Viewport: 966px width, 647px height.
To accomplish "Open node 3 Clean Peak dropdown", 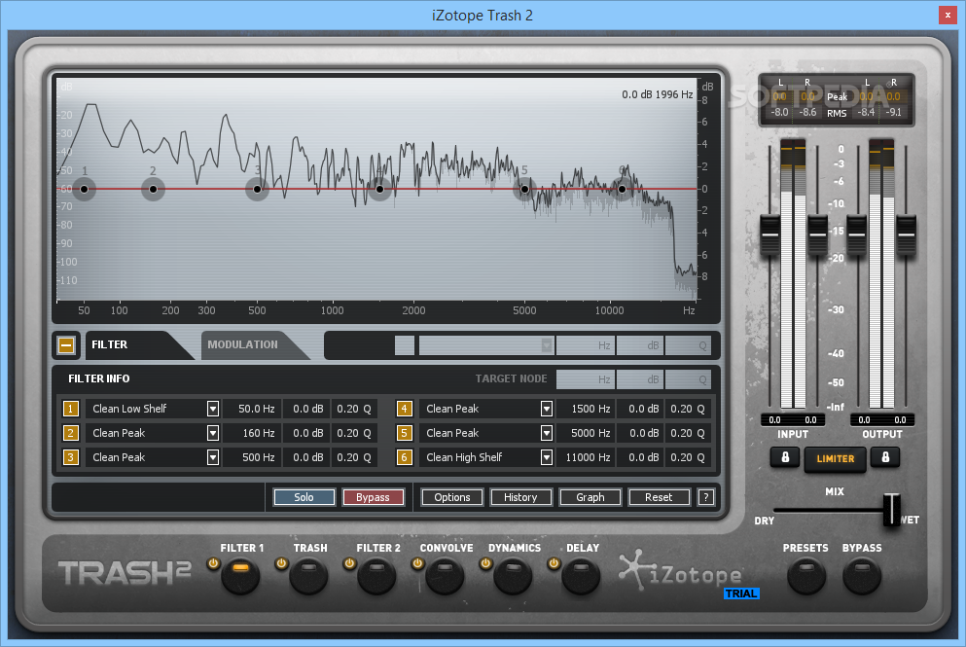I will coord(213,457).
